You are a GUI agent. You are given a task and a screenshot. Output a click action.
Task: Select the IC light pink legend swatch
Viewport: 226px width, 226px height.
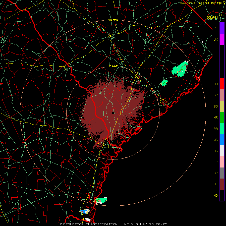[x=222, y=162]
